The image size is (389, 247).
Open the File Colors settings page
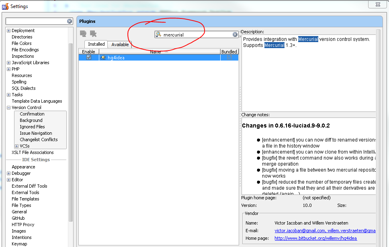tap(22, 43)
